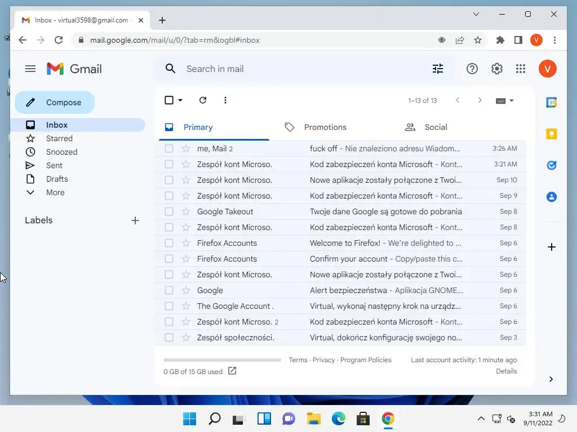Click the search magnifier icon in the mail search bar
Viewport: 577px width, 432px height.
[170, 69]
